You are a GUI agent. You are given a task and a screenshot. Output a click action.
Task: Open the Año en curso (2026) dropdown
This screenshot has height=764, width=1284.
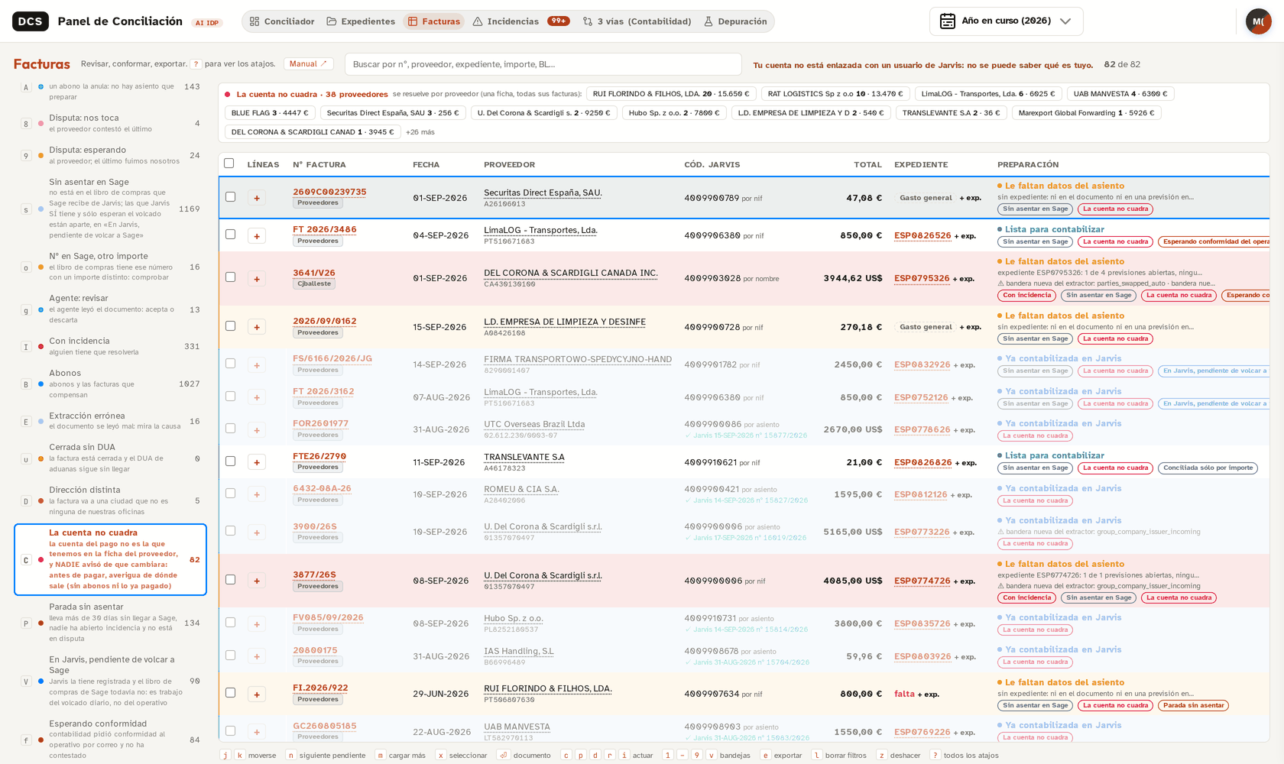pos(1007,21)
